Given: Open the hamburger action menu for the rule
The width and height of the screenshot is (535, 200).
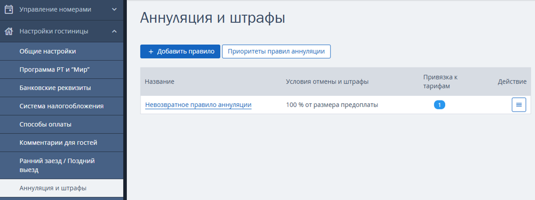Looking at the screenshot, I should pyautogui.click(x=519, y=105).
